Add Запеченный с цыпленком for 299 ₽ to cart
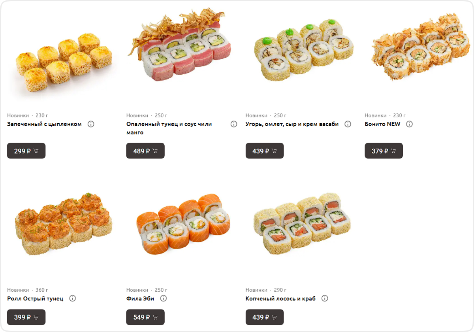 point(26,151)
